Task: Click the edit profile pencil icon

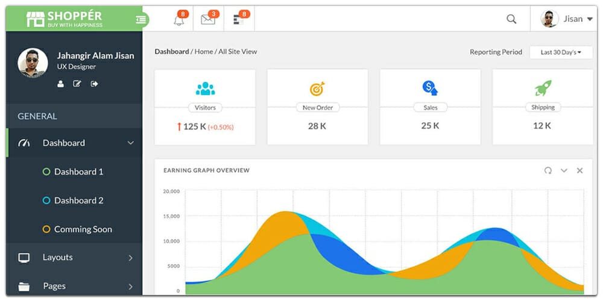Action: [77, 84]
